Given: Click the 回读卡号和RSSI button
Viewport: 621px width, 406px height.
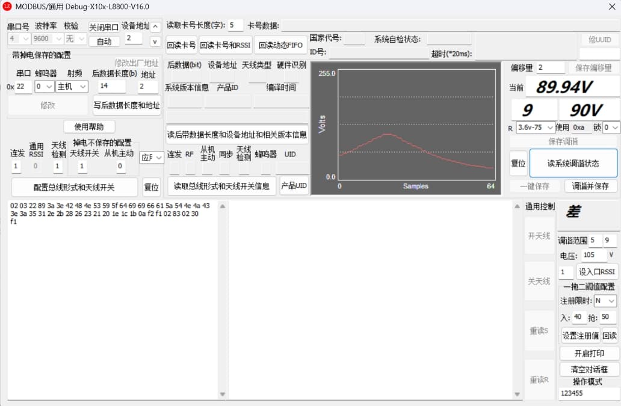Looking at the screenshot, I should pyautogui.click(x=225, y=45).
